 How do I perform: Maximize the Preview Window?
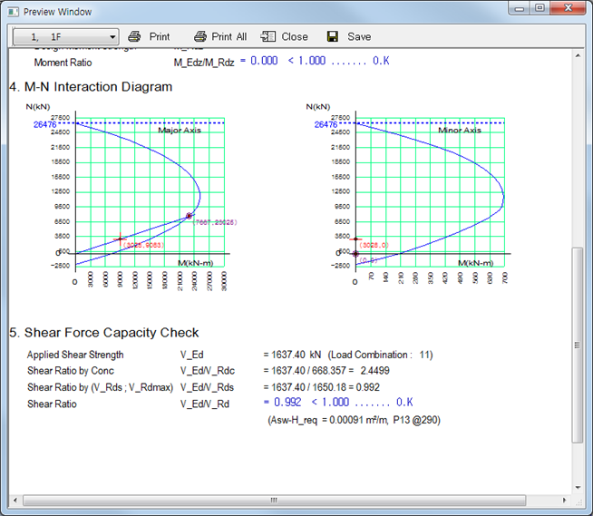[x=540, y=8]
